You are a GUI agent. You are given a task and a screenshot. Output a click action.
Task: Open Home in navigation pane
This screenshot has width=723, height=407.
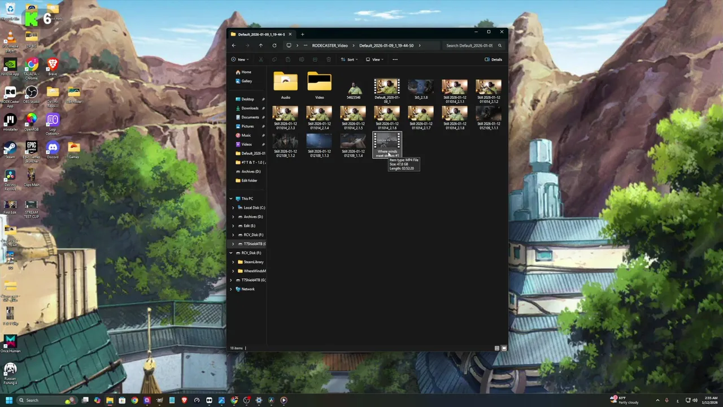pos(247,72)
